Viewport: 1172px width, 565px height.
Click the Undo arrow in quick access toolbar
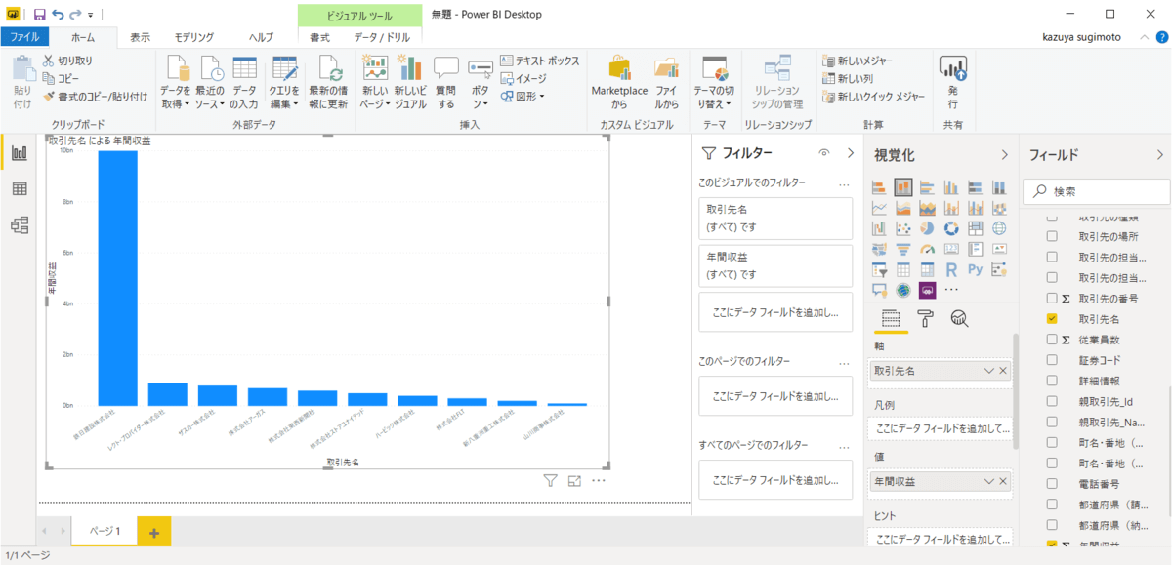coord(58,15)
